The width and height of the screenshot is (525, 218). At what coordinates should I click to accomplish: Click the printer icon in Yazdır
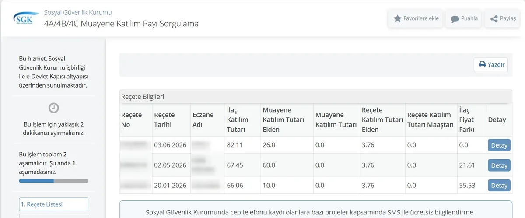[483, 64]
